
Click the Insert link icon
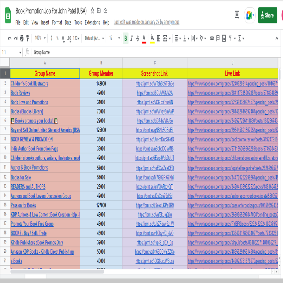[212, 38]
